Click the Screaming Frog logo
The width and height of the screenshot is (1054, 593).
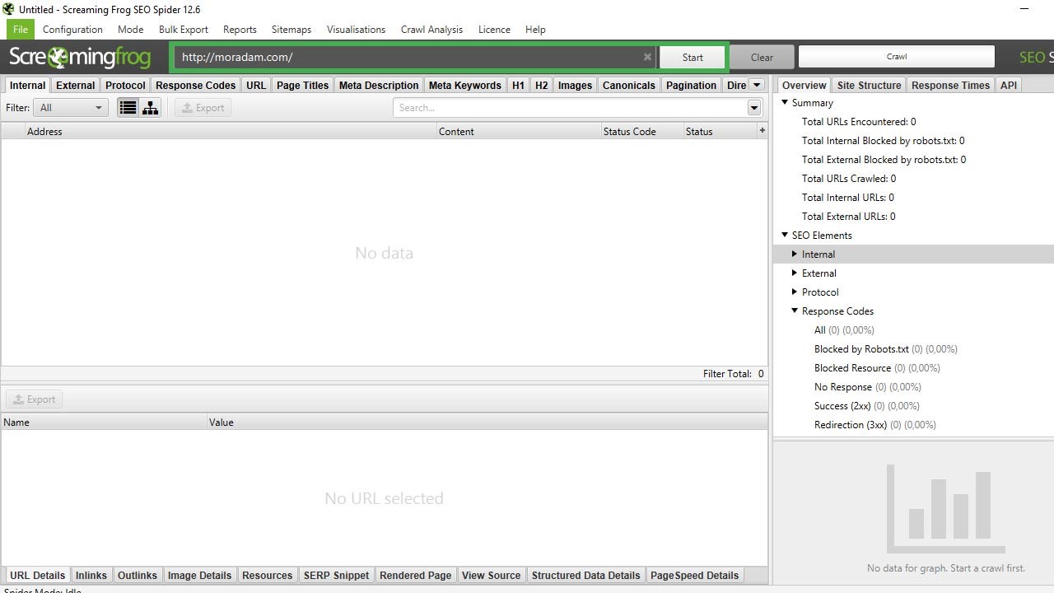click(x=80, y=57)
